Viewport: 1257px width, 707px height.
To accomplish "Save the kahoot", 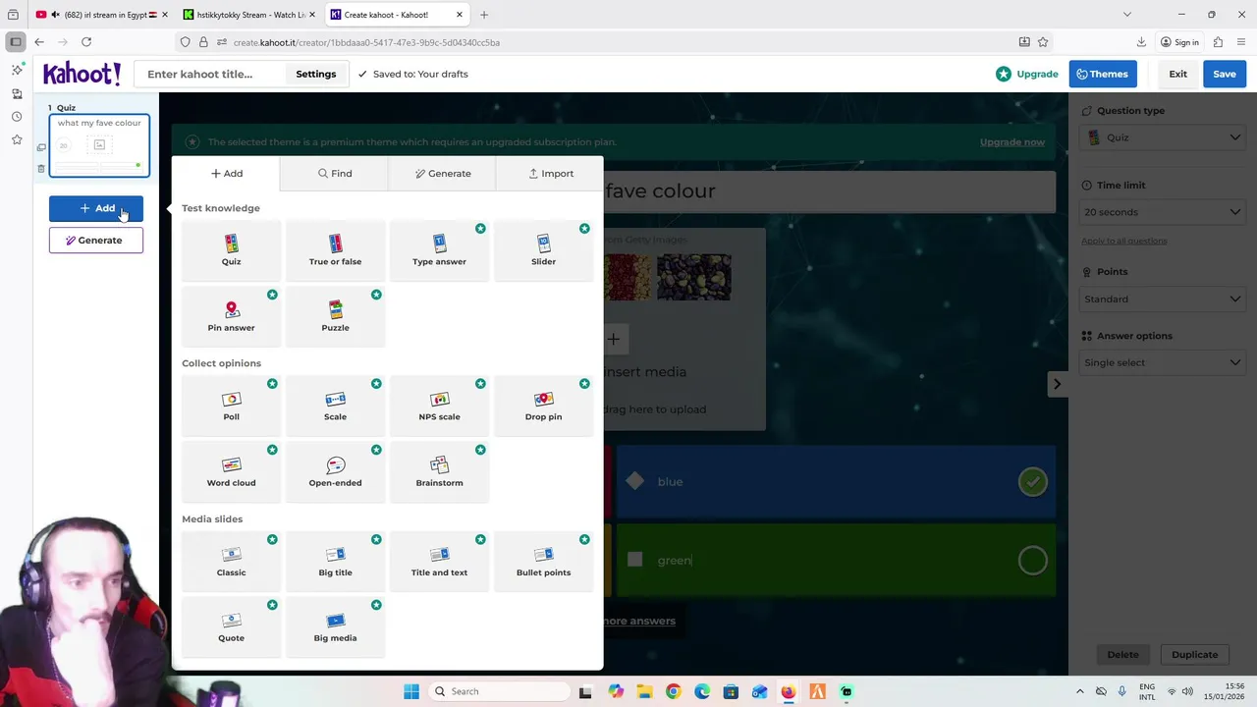I will [1225, 74].
